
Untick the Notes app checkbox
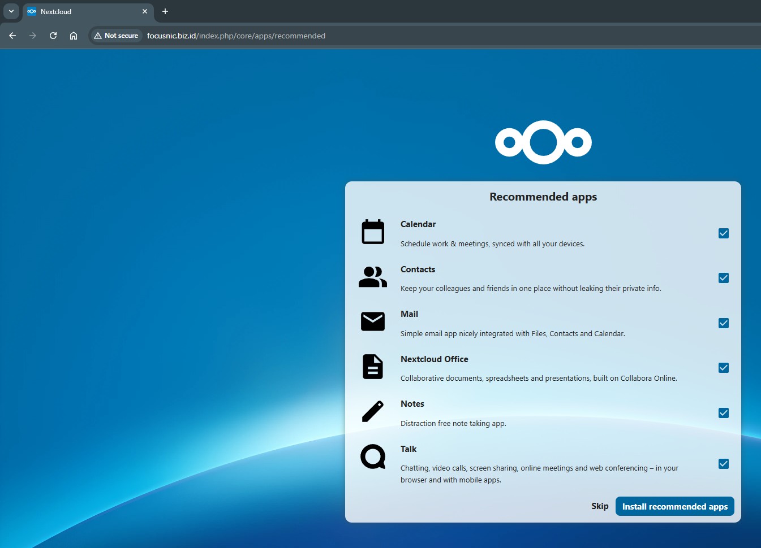point(723,413)
